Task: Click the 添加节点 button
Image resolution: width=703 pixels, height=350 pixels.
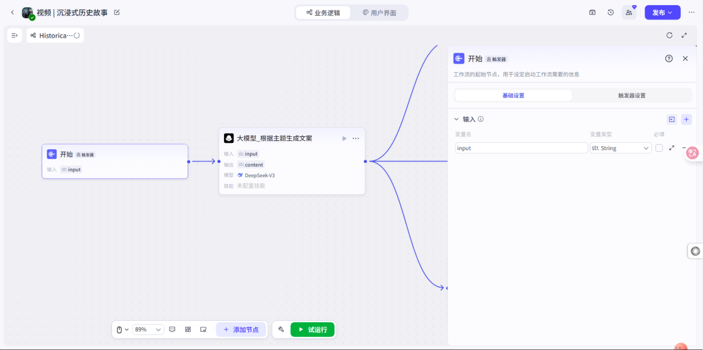Action: pos(241,329)
